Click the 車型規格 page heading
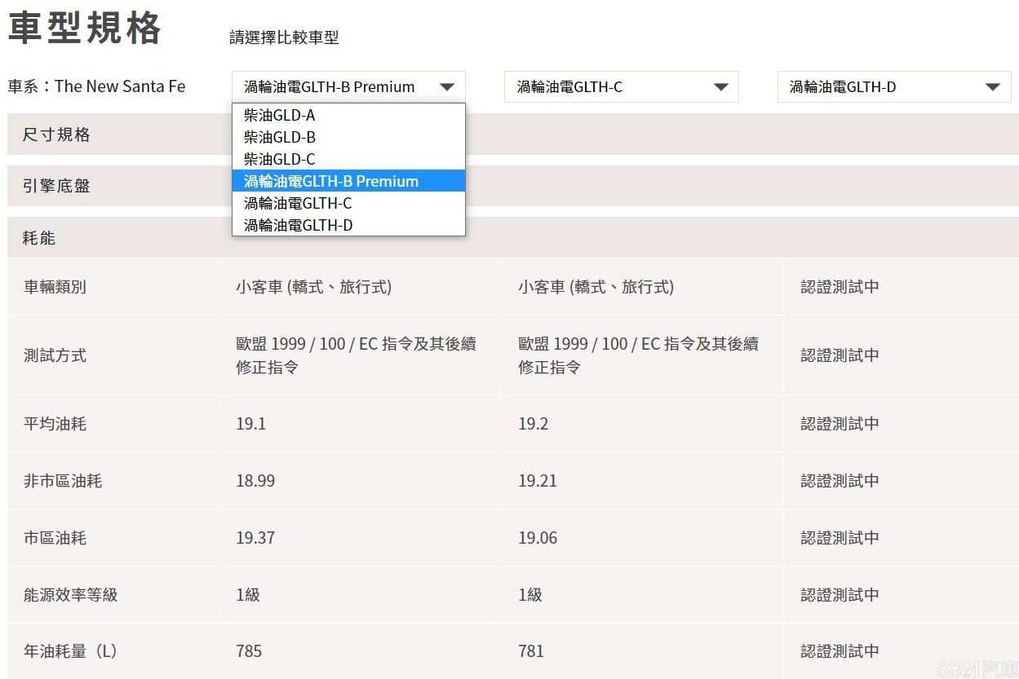This screenshot has height=679, width=1019. tap(85, 29)
